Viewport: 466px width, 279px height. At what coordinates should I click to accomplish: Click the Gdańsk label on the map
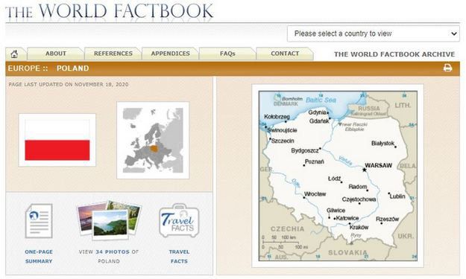point(319,121)
